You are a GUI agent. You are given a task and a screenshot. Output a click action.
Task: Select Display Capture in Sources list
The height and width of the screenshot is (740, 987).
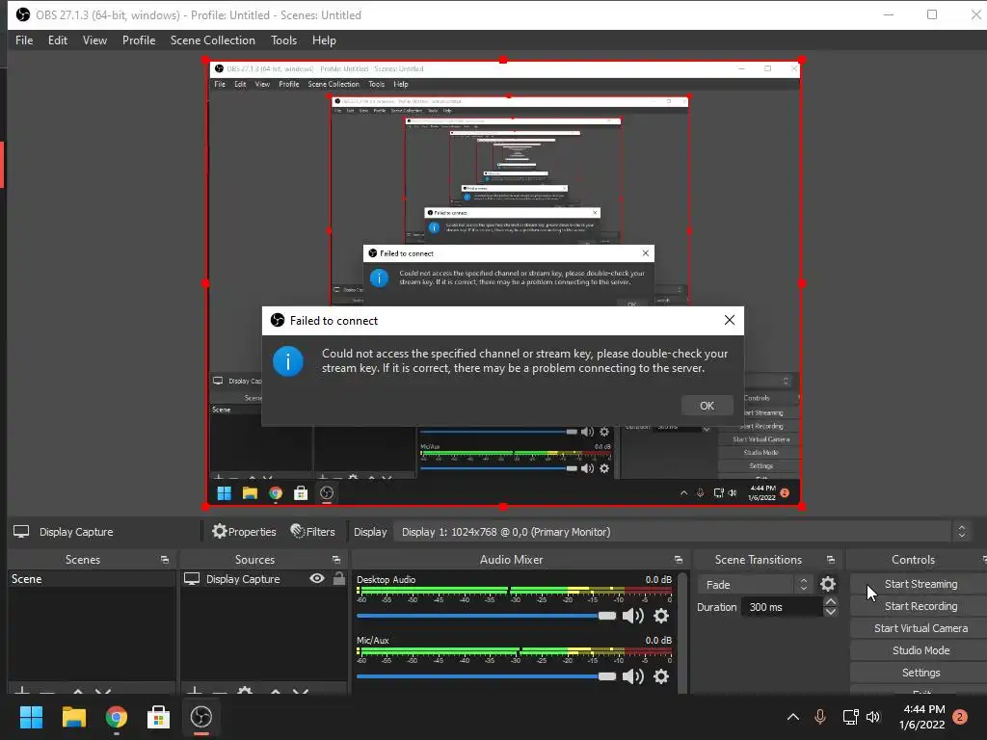pyautogui.click(x=243, y=579)
